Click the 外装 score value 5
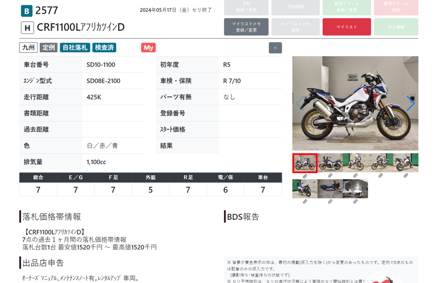 (x=151, y=190)
